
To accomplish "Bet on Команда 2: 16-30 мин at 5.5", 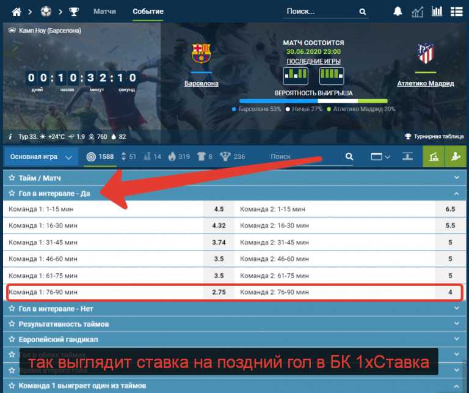I will click(450, 226).
